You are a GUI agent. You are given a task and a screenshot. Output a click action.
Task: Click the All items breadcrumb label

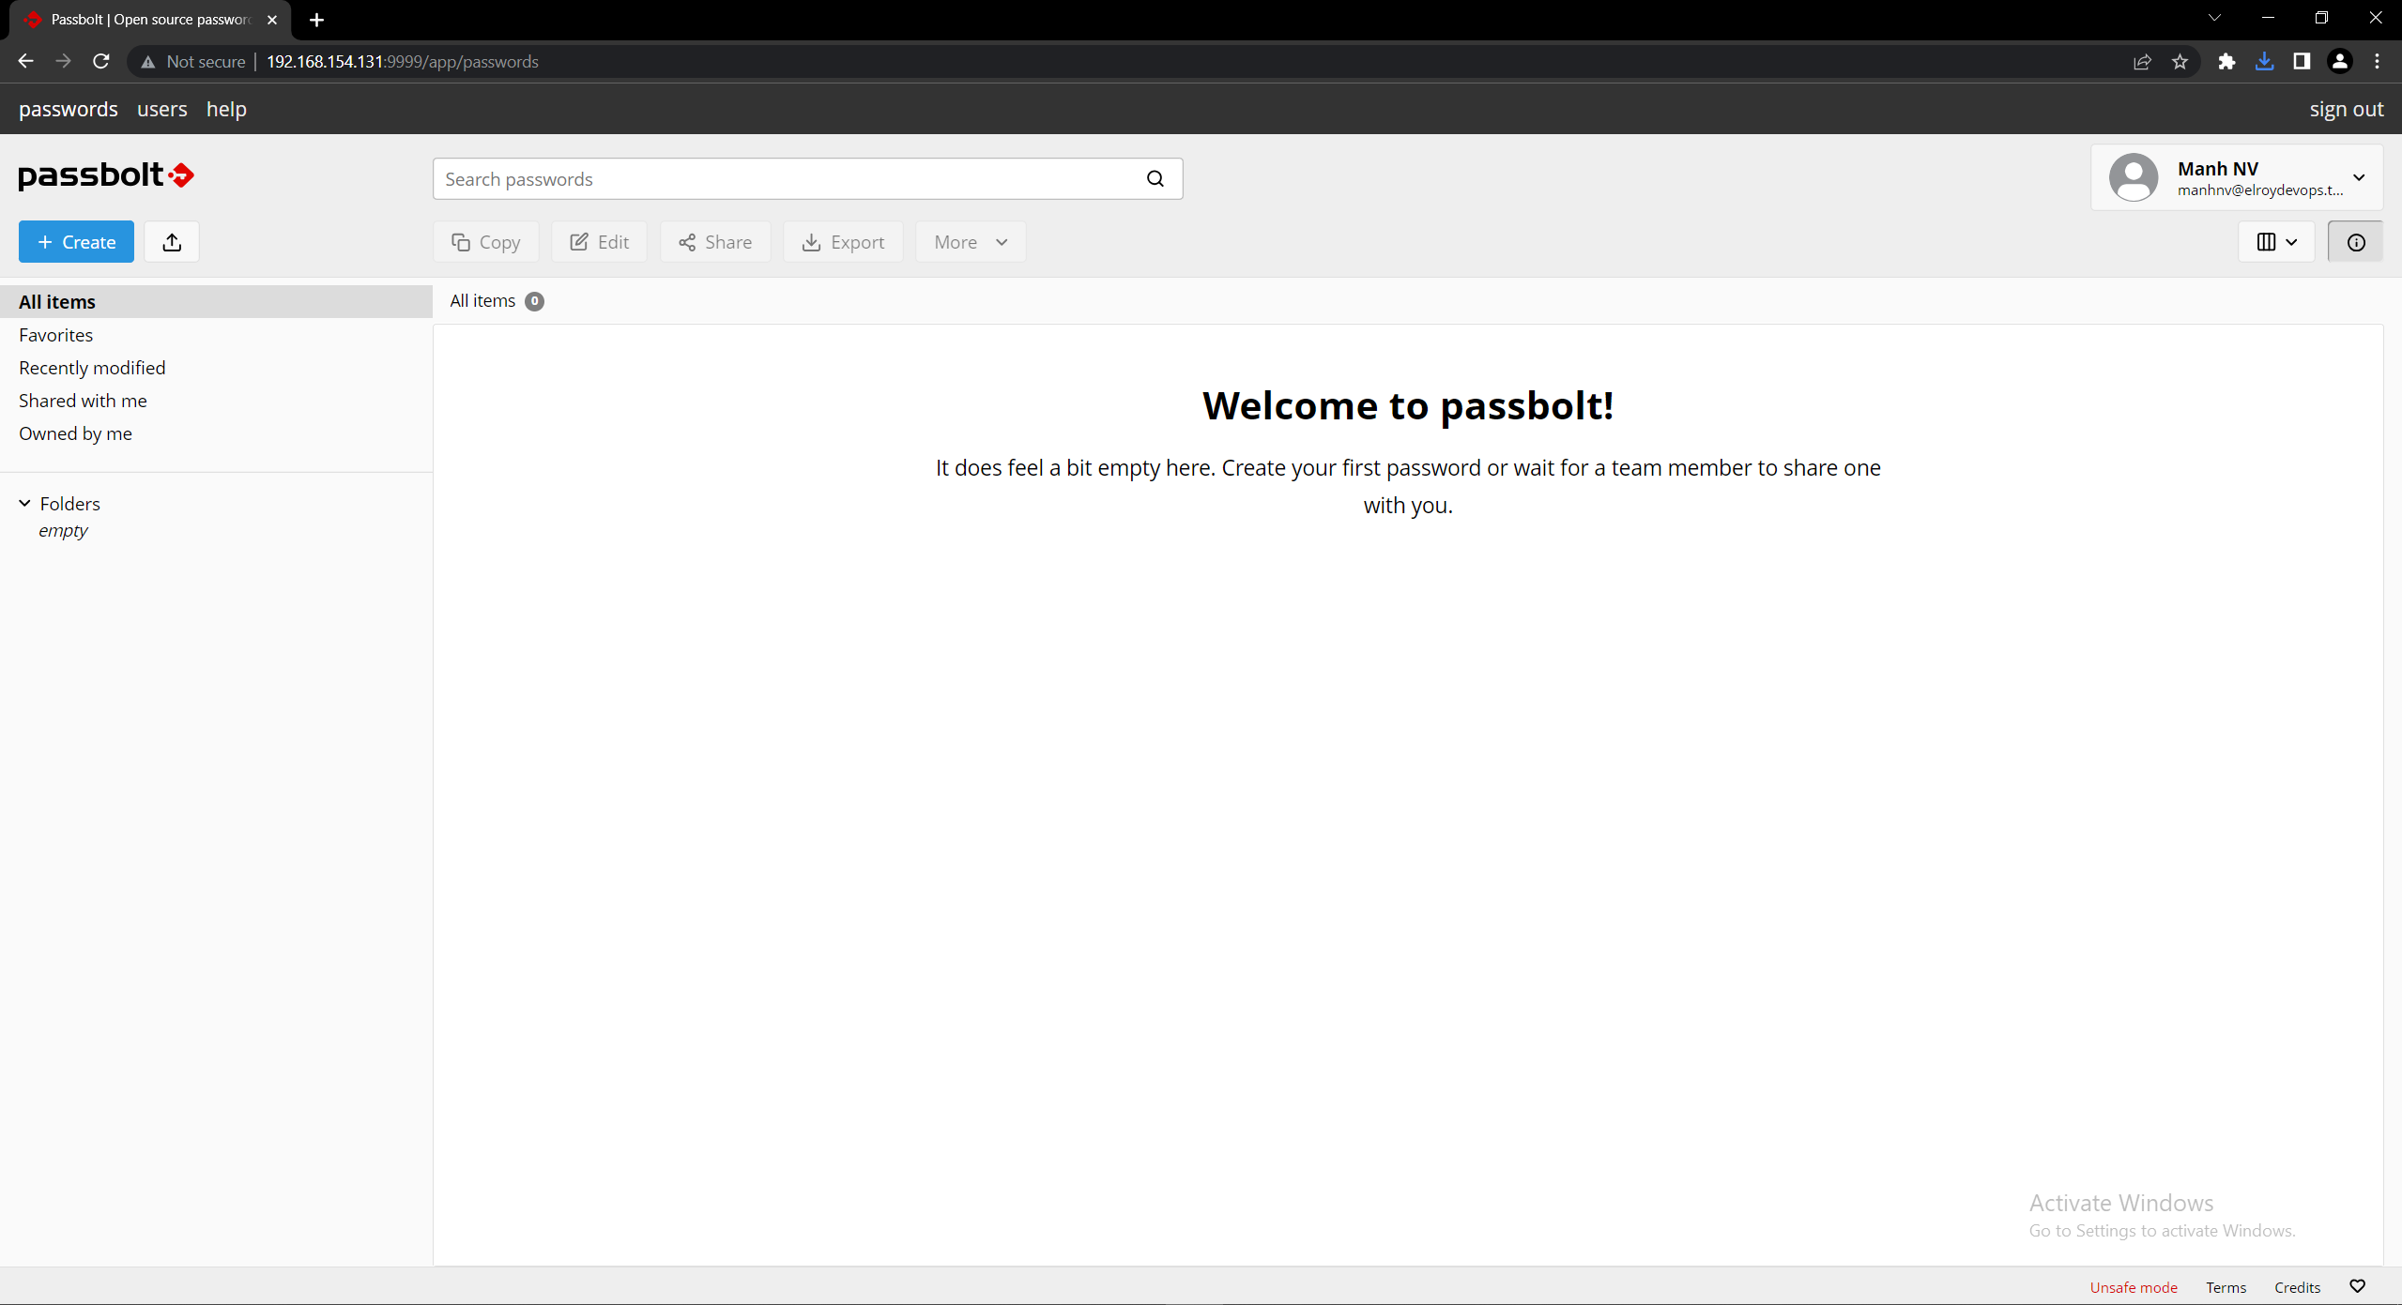482,301
